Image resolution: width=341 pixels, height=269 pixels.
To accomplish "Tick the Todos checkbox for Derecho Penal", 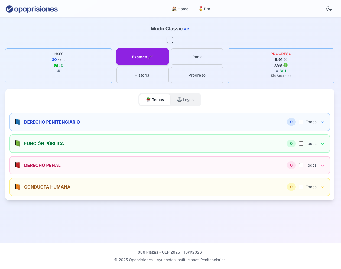I will [x=301, y=165].
